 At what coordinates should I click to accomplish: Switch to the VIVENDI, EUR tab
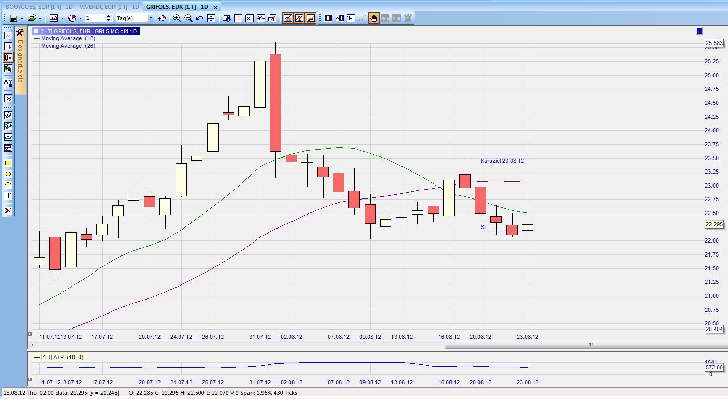click(109, 7)
